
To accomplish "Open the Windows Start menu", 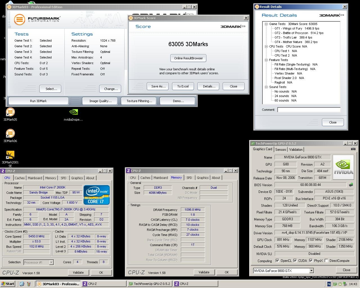I will pos(8,284).
